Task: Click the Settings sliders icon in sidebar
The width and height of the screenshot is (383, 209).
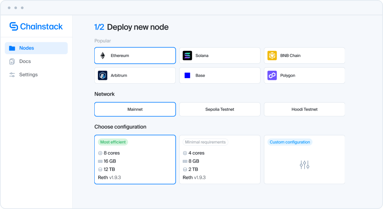Action: 12,75
